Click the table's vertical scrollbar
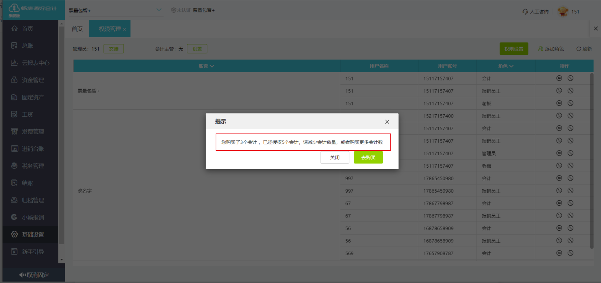This screenshot has height=283, width=601. [591, 160]
